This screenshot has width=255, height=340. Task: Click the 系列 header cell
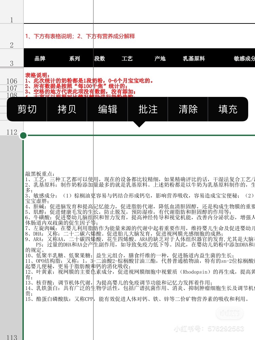click(x=74, y=58)
